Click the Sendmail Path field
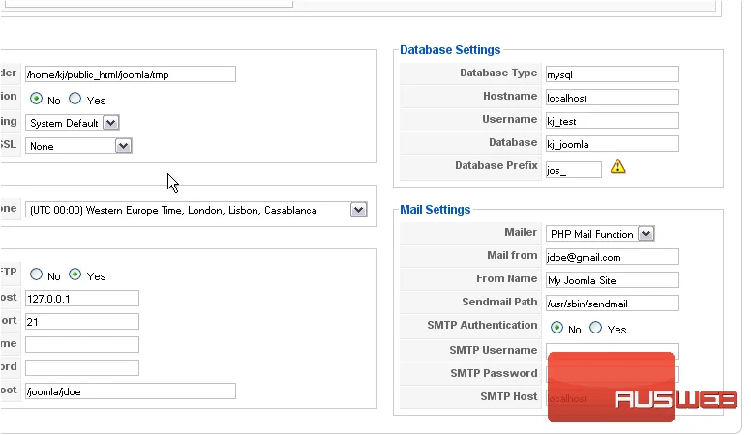 [x=612, y=303]
